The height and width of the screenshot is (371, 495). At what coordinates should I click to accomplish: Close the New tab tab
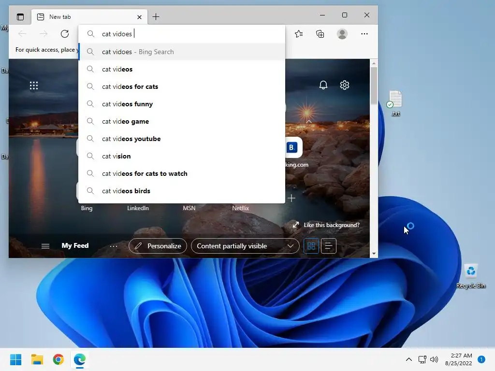(139, 17)
